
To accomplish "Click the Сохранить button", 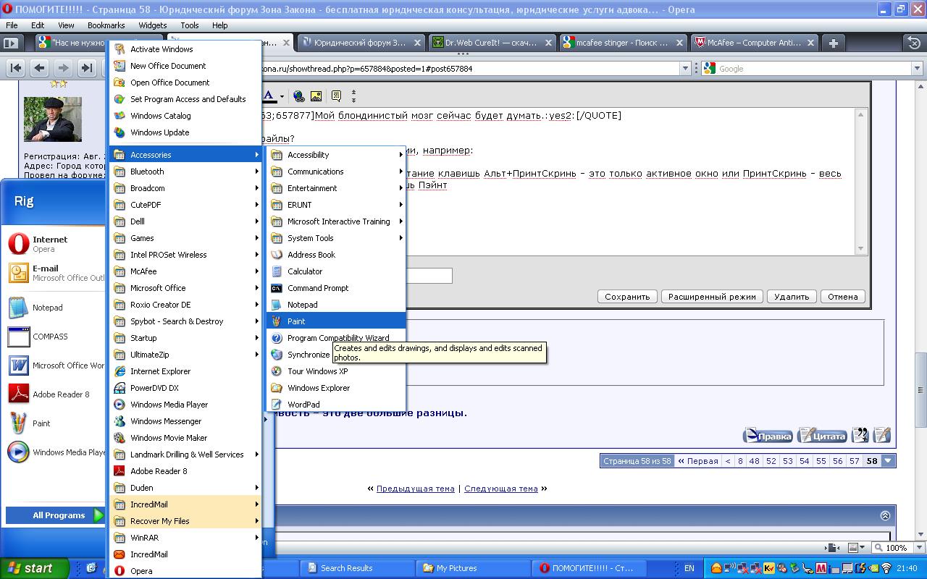I will tap(627, 297).
